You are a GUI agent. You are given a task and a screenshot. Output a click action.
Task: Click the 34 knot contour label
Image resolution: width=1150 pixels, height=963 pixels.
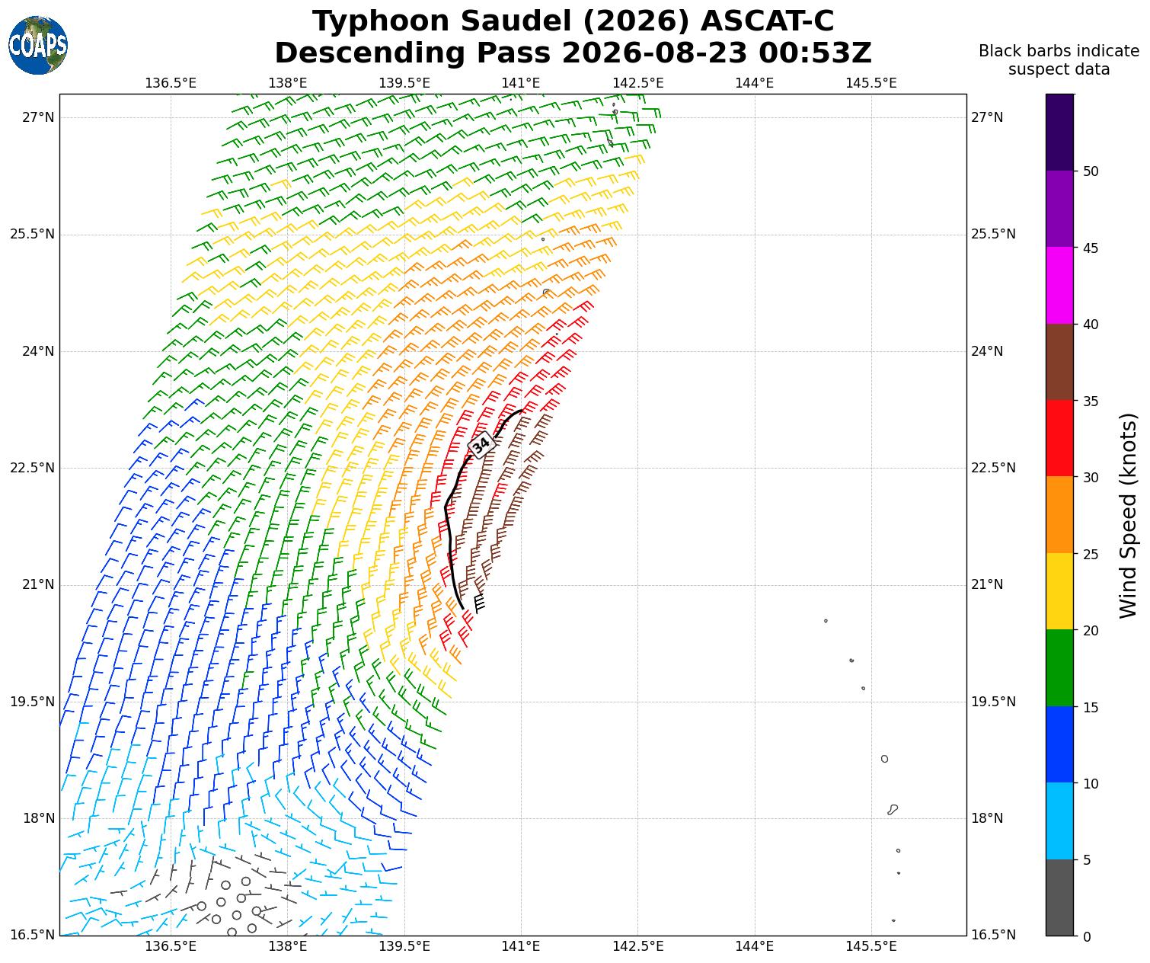click(481, 445)
